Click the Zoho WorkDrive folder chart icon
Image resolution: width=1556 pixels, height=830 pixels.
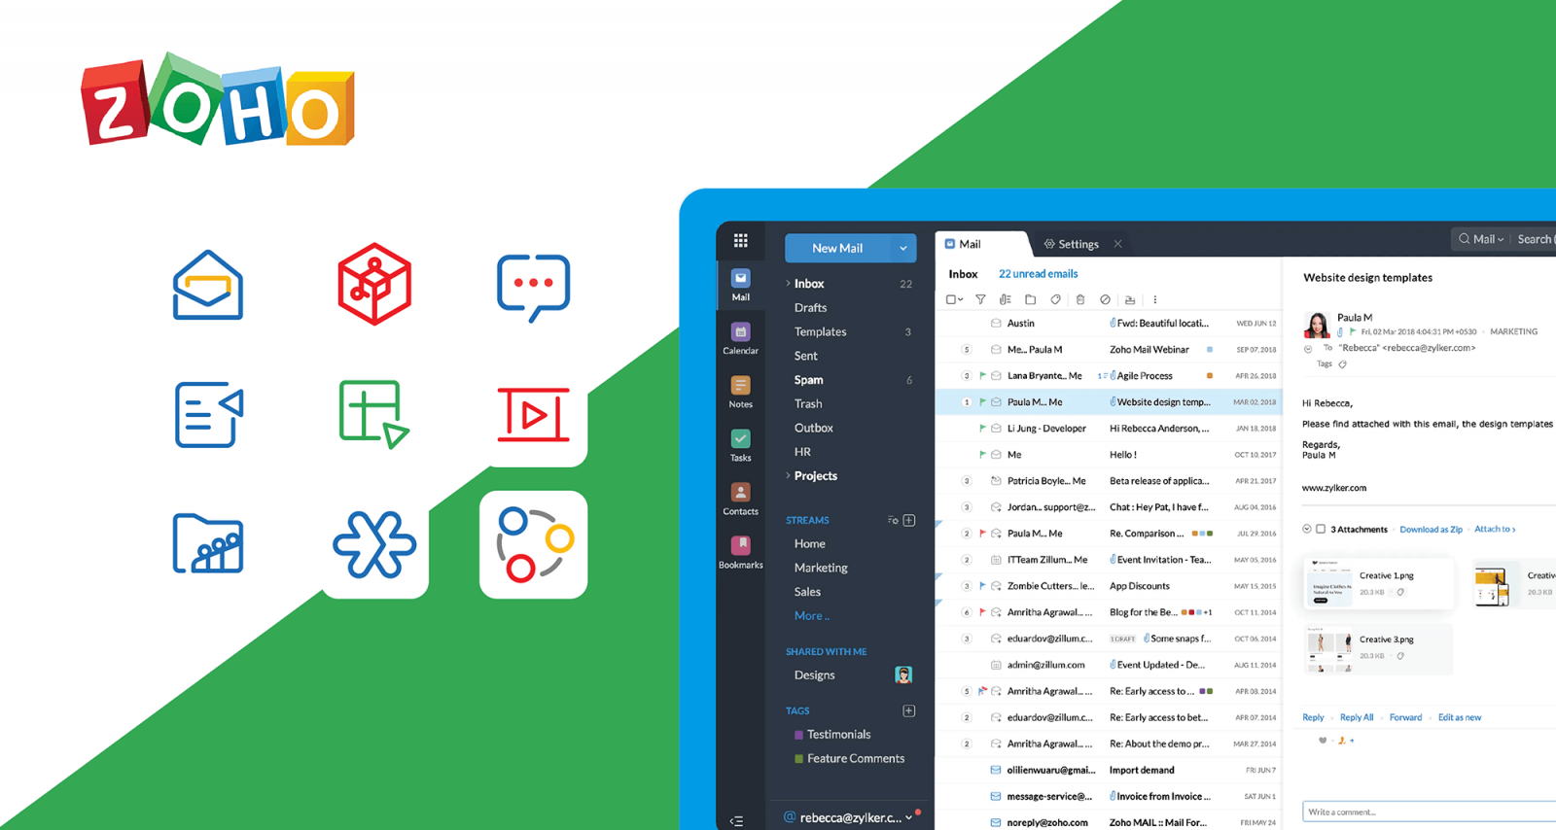(208, 543)
